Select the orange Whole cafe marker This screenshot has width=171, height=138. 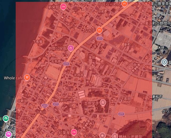pyautogui.click(x=27, y=78)
